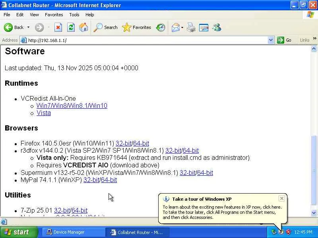Viewport: 318px width, 238px height.
Task: Click the page icon in the address bar
Action: (x=24, y=40)
